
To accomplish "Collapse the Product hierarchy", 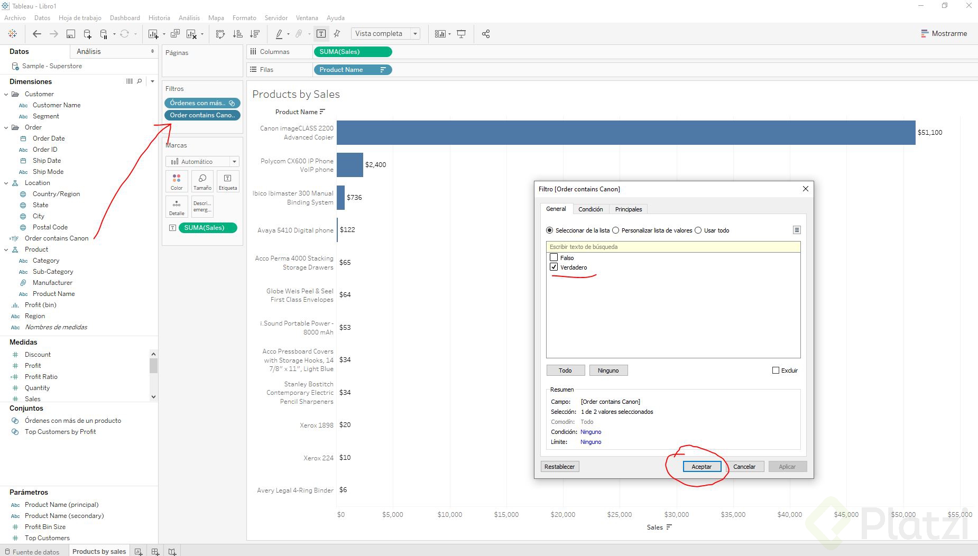I will click(x=6, y=249).
